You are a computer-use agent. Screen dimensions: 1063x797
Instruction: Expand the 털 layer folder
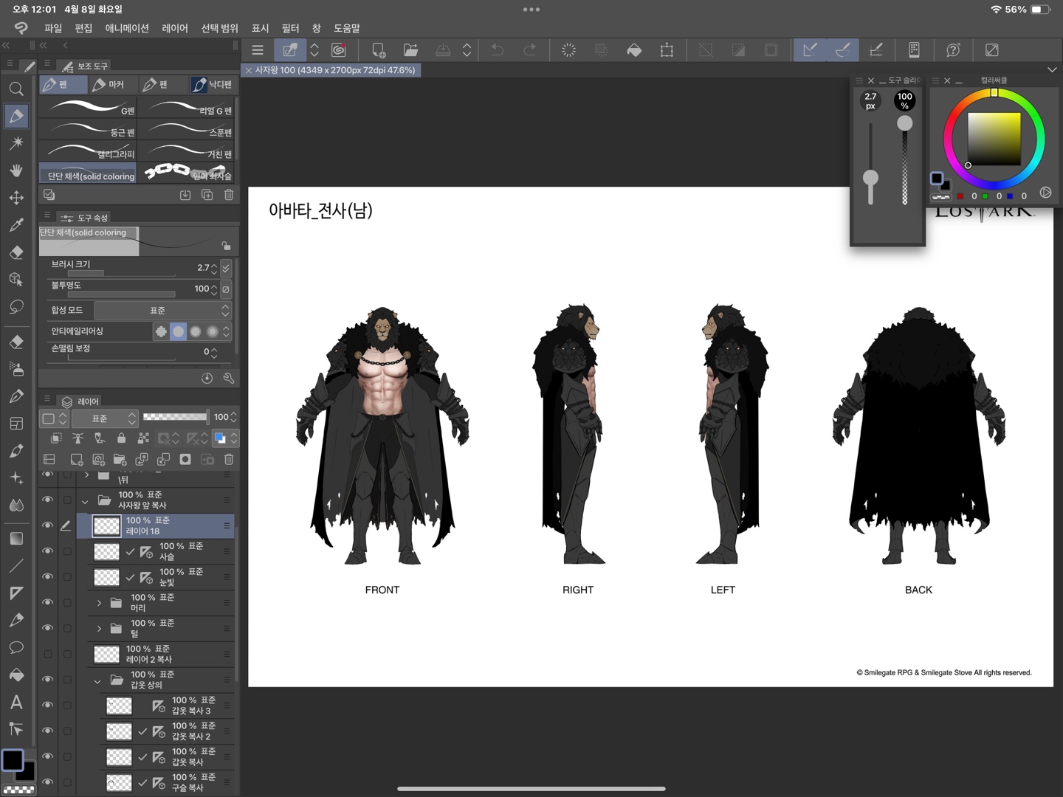point(99,629)
